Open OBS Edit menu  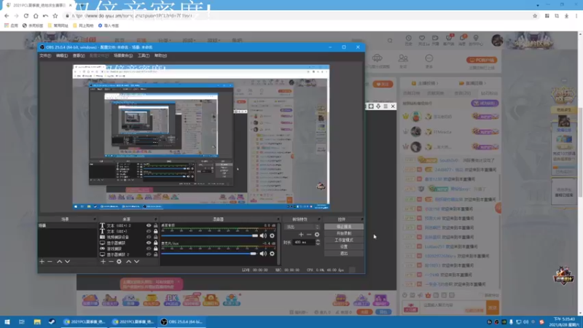point(62,55)
